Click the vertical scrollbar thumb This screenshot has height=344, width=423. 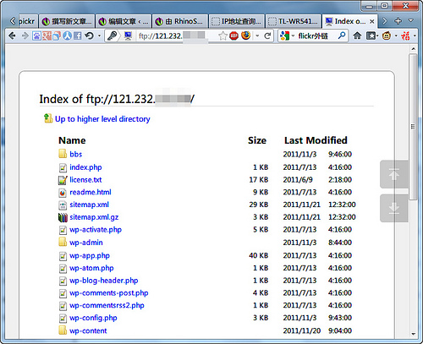[x=413, y=127]
